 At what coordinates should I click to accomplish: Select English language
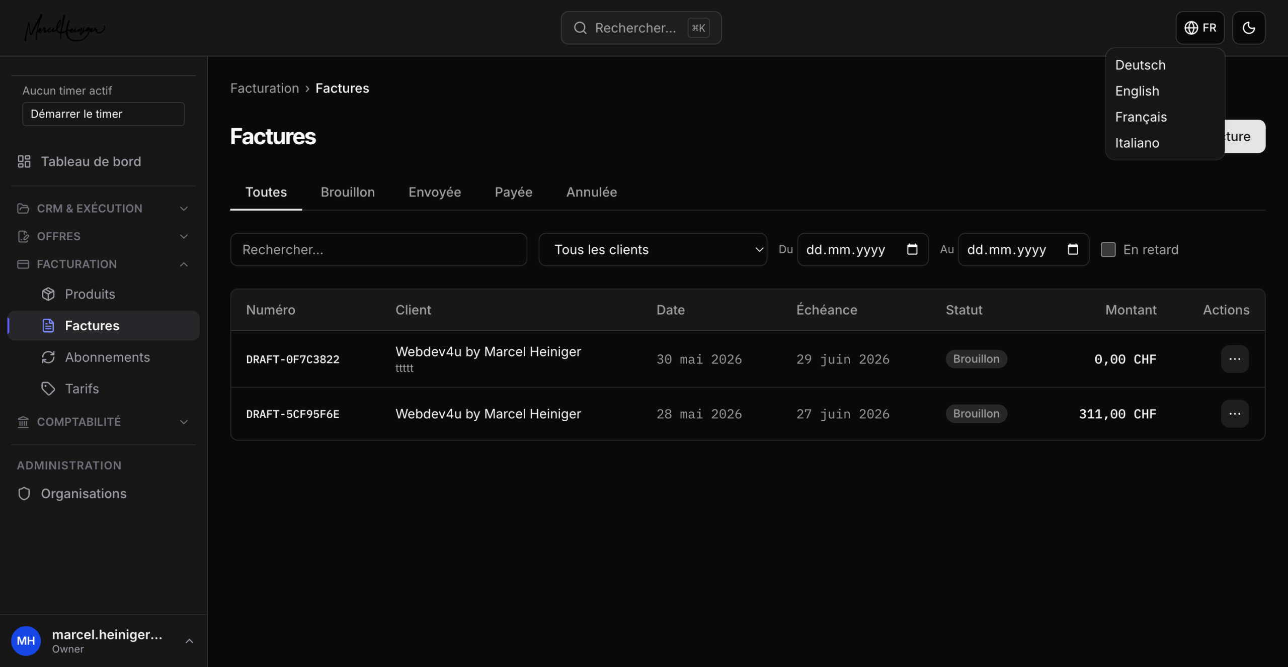[x=1165, y=91]
